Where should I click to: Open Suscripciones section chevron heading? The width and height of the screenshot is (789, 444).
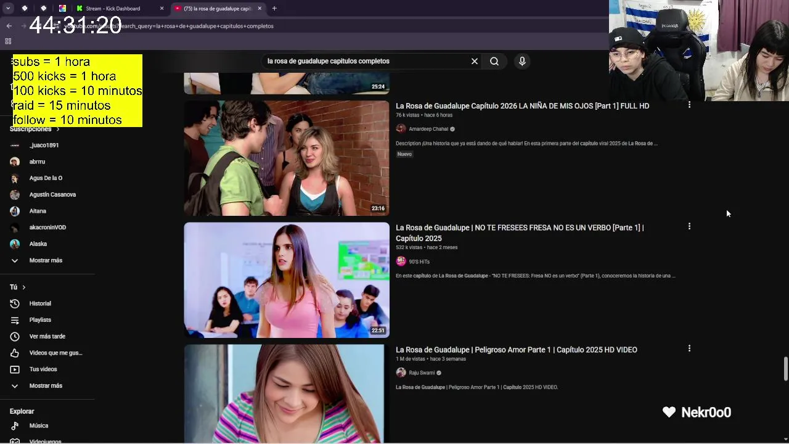(x=35, y=129)
